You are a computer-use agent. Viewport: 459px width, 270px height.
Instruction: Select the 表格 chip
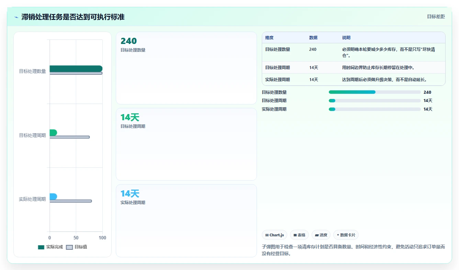click(x=299, y=235)
